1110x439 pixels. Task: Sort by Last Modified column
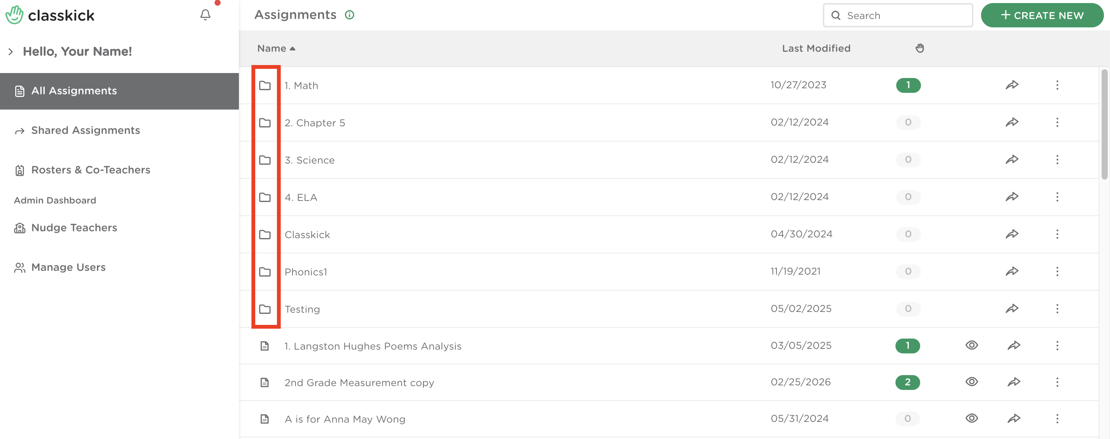(816, 48)
